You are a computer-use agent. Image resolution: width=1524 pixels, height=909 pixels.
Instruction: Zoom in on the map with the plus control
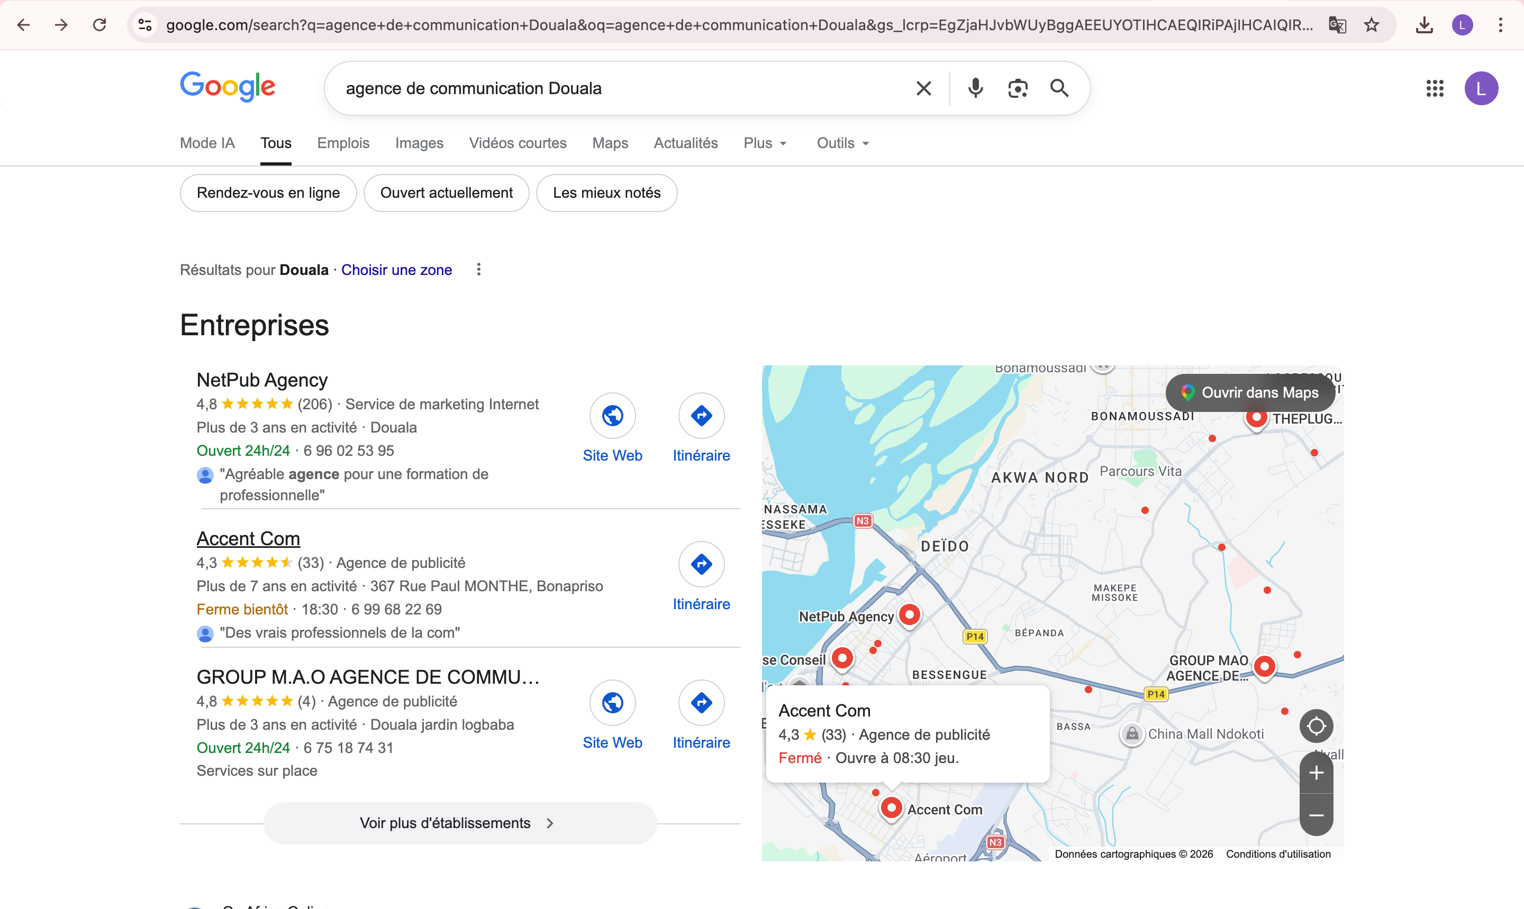[x=1316, y=773]
